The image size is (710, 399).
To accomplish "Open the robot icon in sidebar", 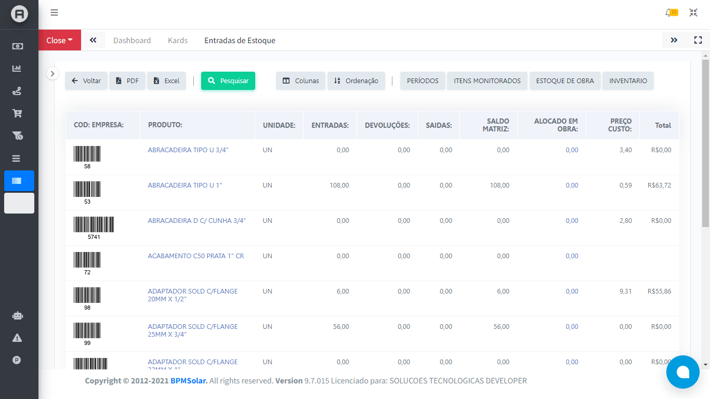I will click(17, 315).
